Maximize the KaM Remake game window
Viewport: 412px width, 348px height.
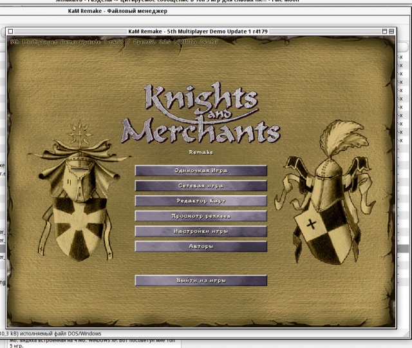coord(385,32)
